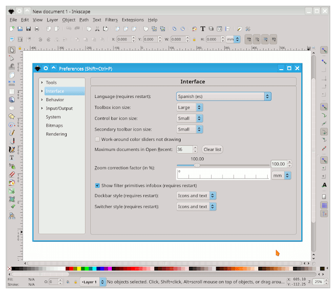This screenshot has width=336, height=294.
Task: Select the Bezier pen tool
Action: [x=12, y=141]
